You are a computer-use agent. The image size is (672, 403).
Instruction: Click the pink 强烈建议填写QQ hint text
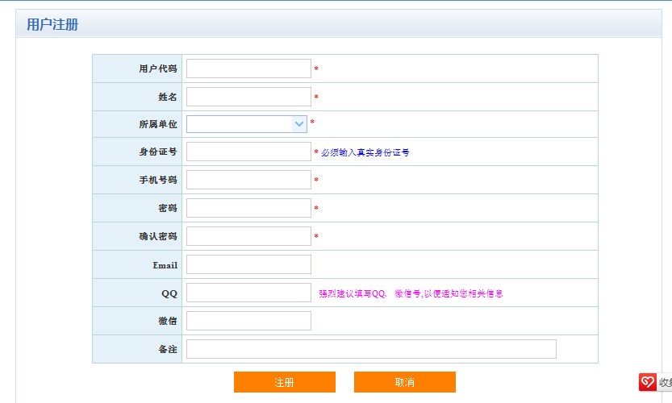[x=411, y=294]
